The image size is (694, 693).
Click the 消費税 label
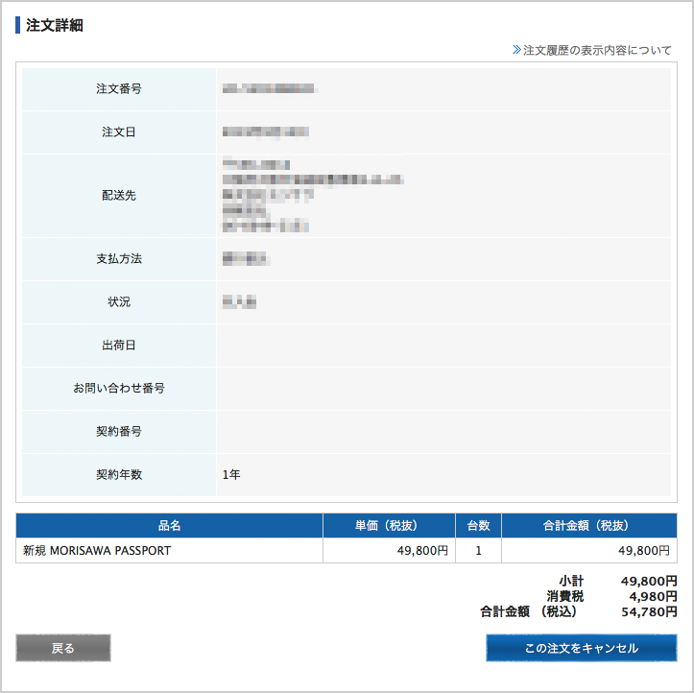pyautogui.click(x=565, y=596)
